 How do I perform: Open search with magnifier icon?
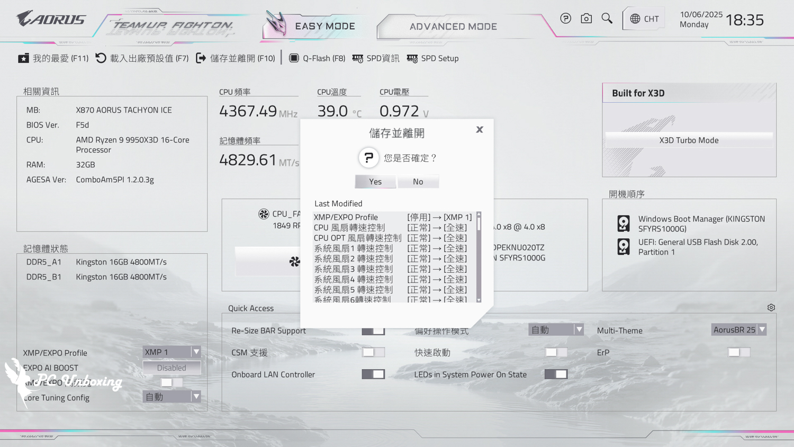pyautogui.click(x=607, y=19)
